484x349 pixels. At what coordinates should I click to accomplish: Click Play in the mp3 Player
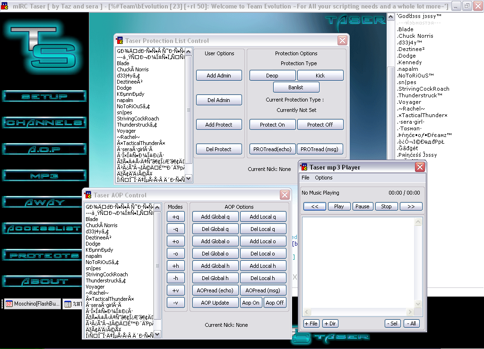(x=339, y=206)
